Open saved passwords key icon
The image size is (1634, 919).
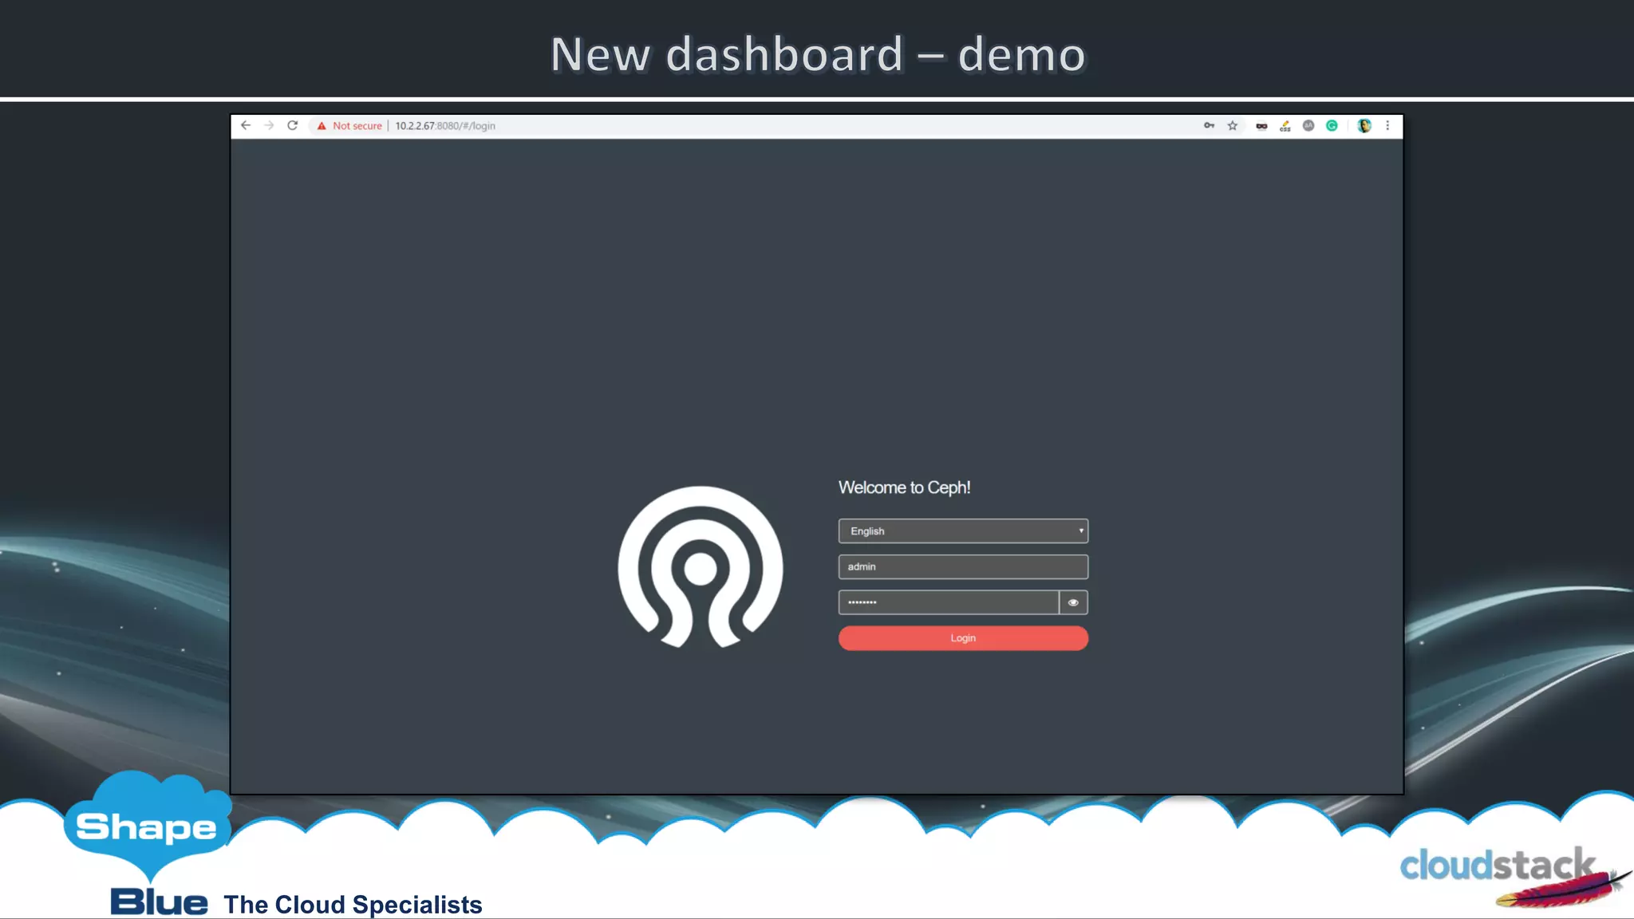1209,126
